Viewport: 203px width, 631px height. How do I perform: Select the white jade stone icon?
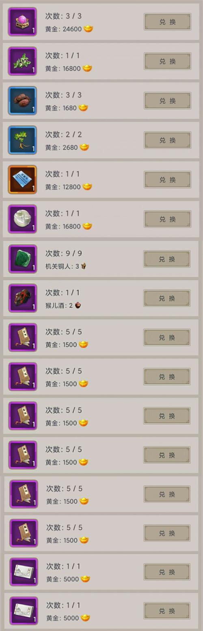coord(22,219)
